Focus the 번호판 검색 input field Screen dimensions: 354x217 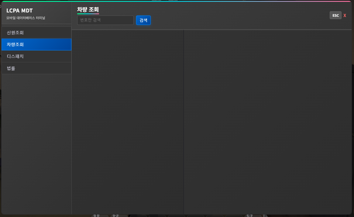(105, 20)
